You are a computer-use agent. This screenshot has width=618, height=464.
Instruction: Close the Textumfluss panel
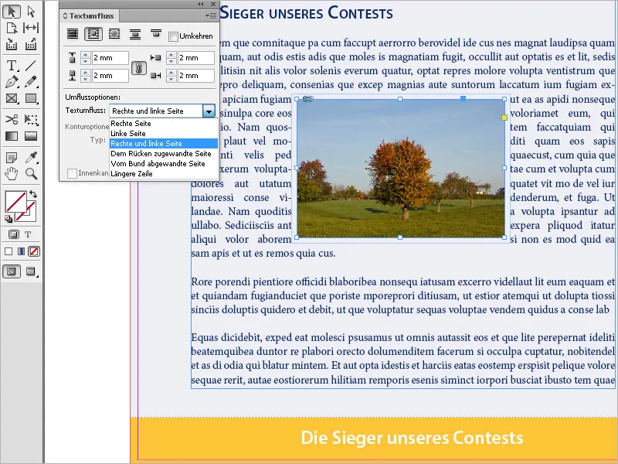pyautogui.click(x=213, y=4)
